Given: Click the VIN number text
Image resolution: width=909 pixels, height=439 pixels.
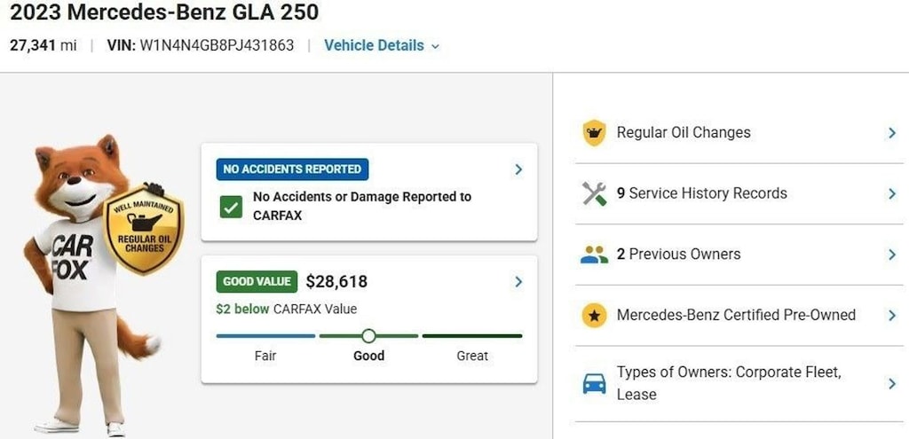Looking at the screenshot, I should [217, 45].
